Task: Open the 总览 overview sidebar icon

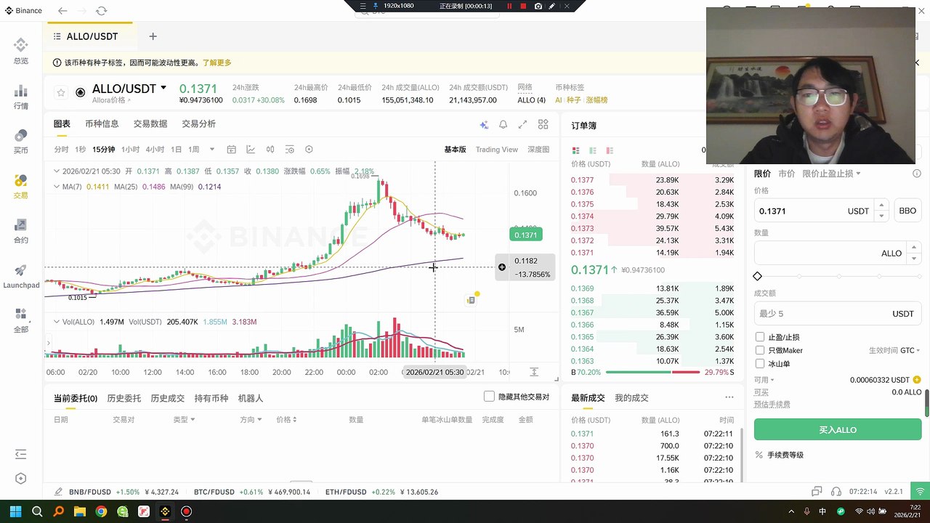Action: 20,46
